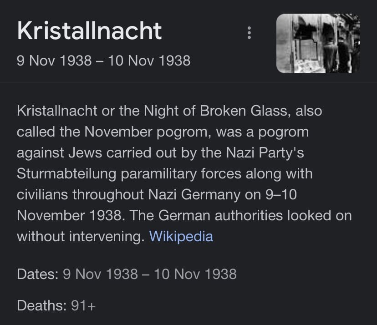Select the Dates value 9 Nov 1938 – 10 Nov 1938

[x=150, y=274]
